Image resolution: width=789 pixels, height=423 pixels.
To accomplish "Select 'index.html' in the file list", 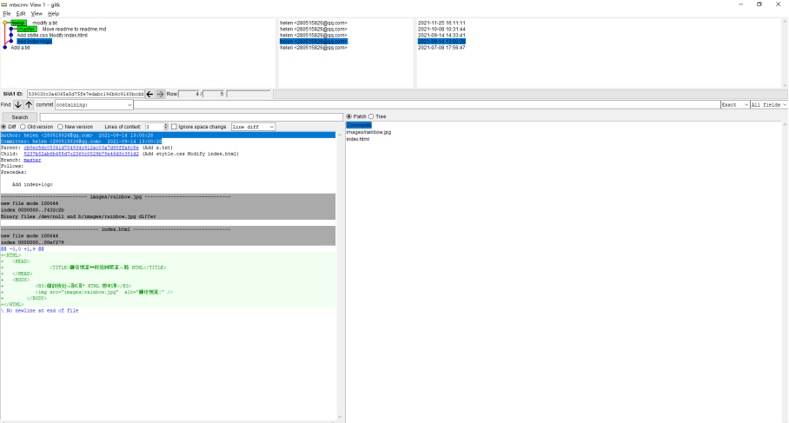I will [x=358, y=139].
